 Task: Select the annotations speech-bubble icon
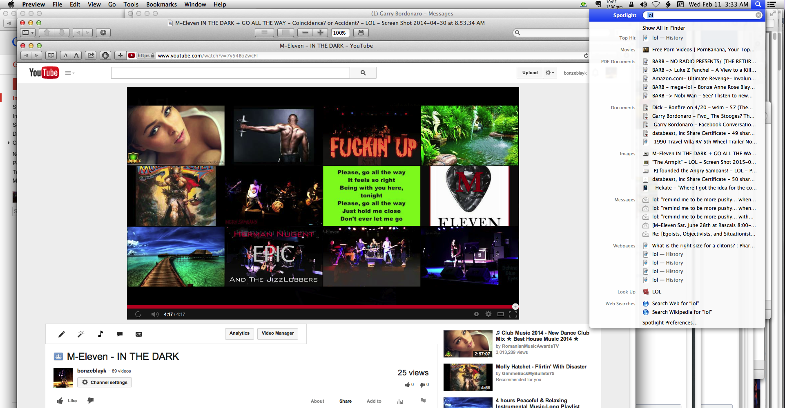coord(119,334)
